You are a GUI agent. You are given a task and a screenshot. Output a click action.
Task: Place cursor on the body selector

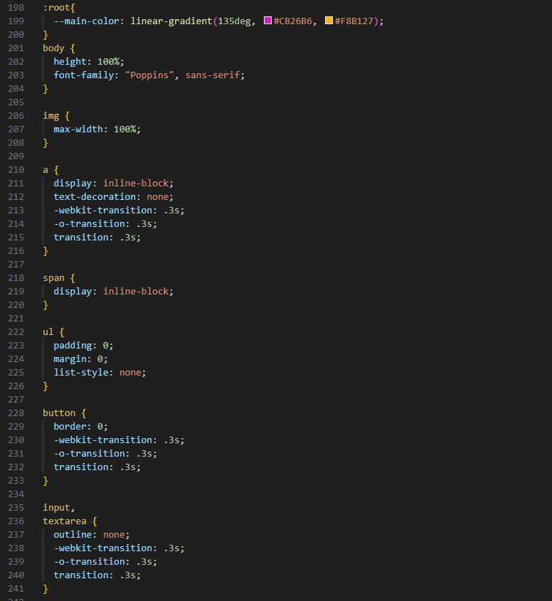53,48
